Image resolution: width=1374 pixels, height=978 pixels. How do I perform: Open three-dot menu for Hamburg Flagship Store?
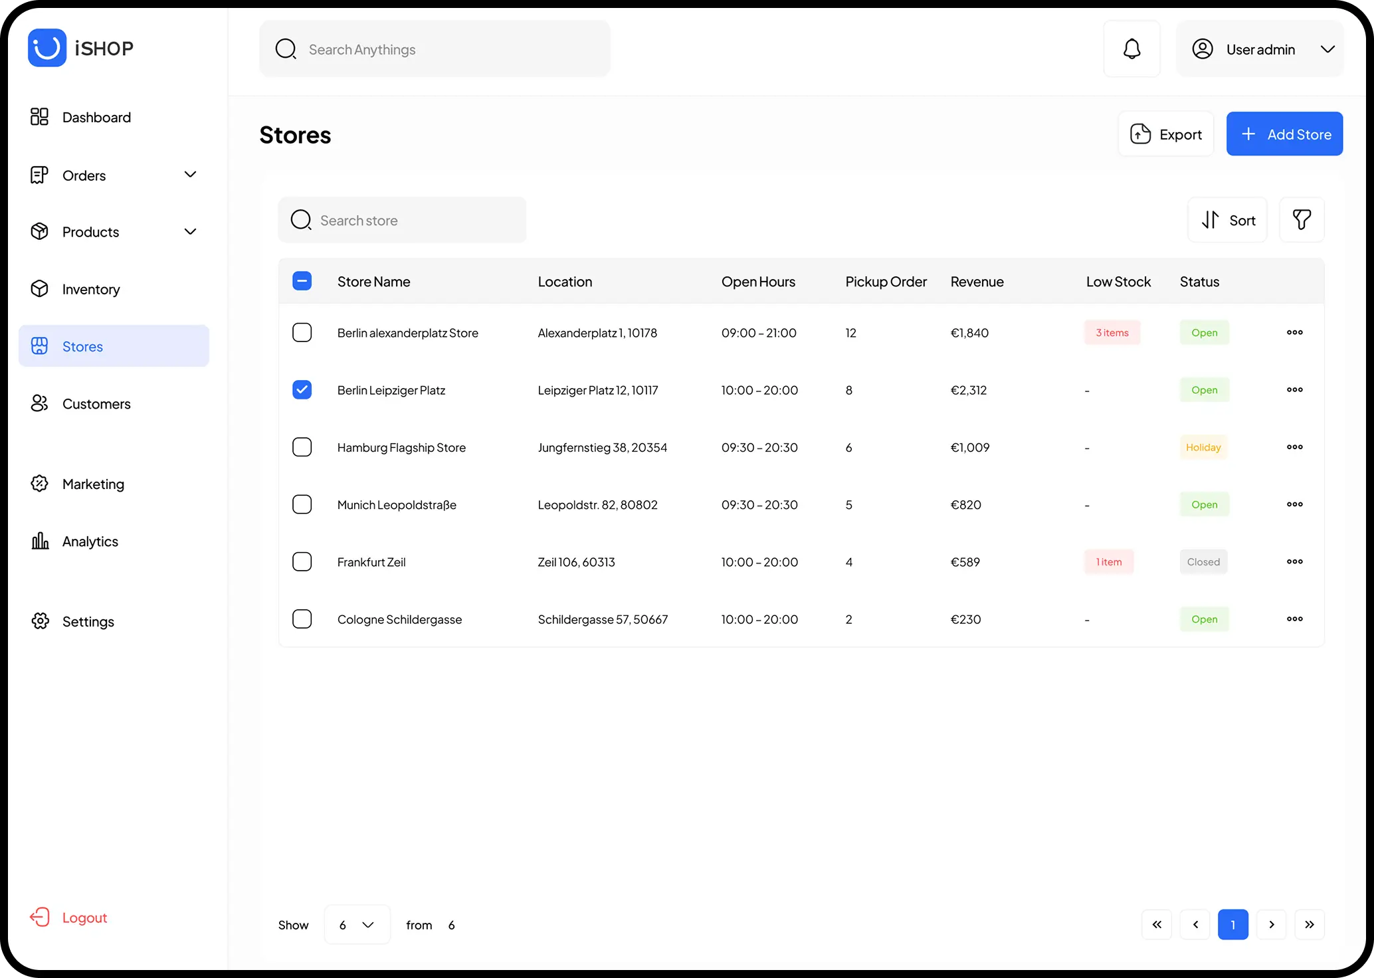click(1294, 447)
